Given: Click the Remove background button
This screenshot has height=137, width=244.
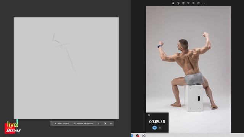Looking at the screenshot, I should pos(83,124).
